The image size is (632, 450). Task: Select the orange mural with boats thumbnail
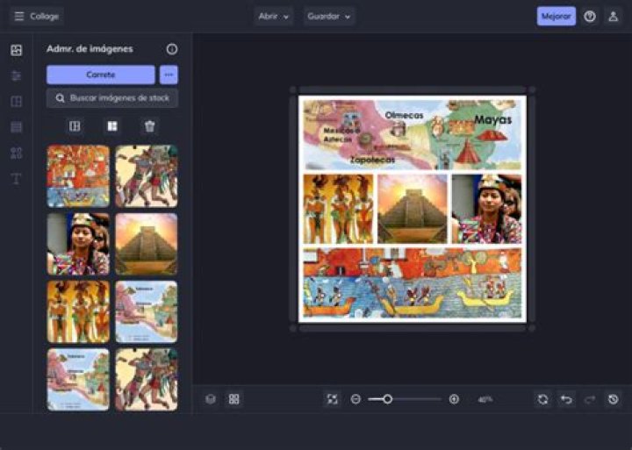tap(78, 176)
